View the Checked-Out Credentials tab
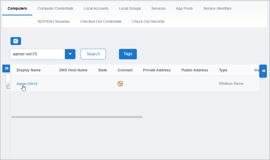270x160 pixels. point(101,21)
